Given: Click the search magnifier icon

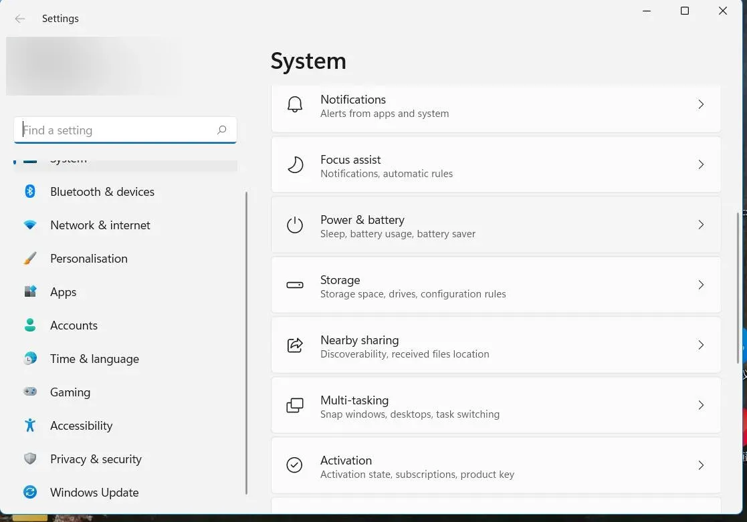Looking at the screenshot, I should pos(221,130).
